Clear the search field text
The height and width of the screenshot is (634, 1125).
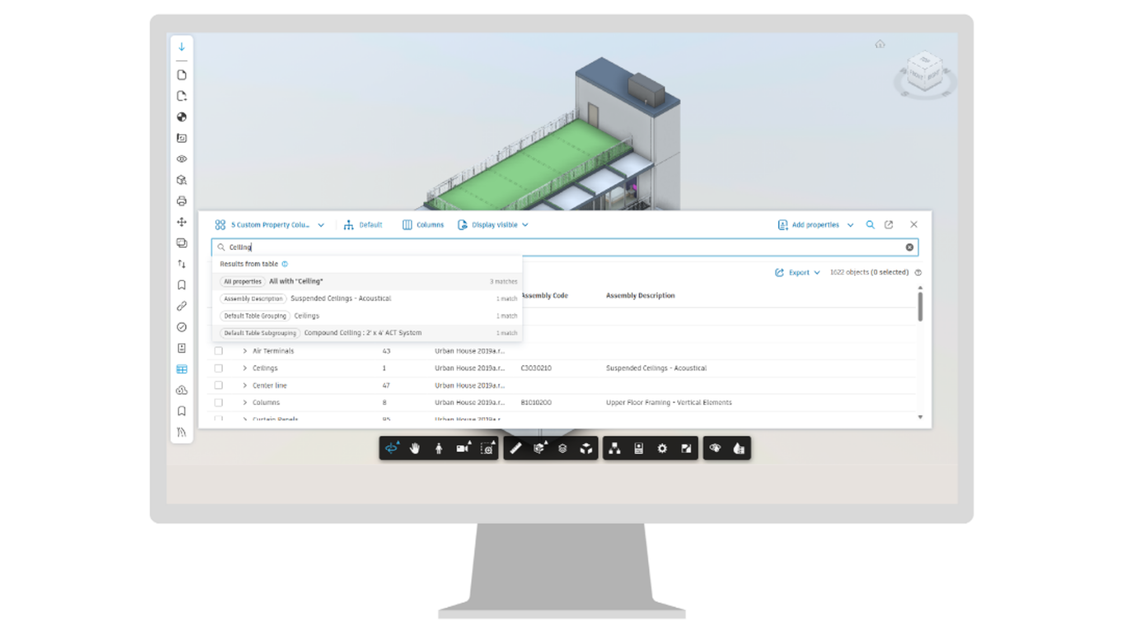[x=909, y=247]
